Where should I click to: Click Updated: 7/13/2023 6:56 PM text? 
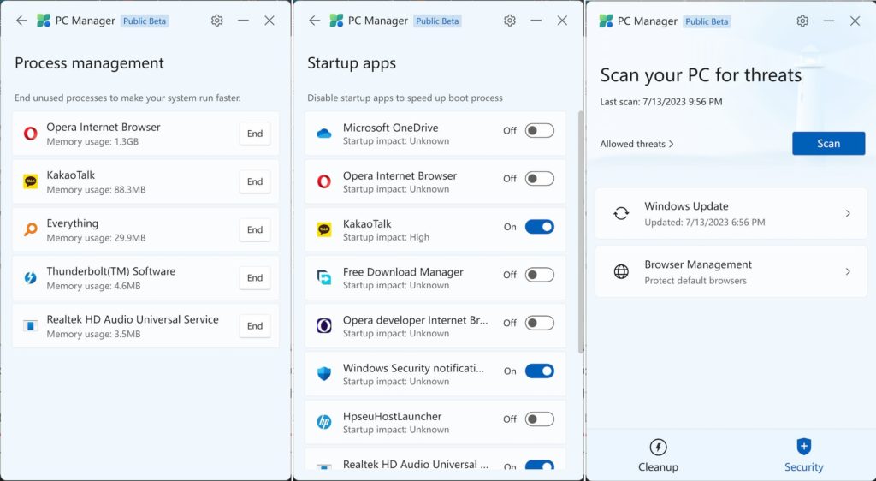pyautogui.click(x=705, y=223)
